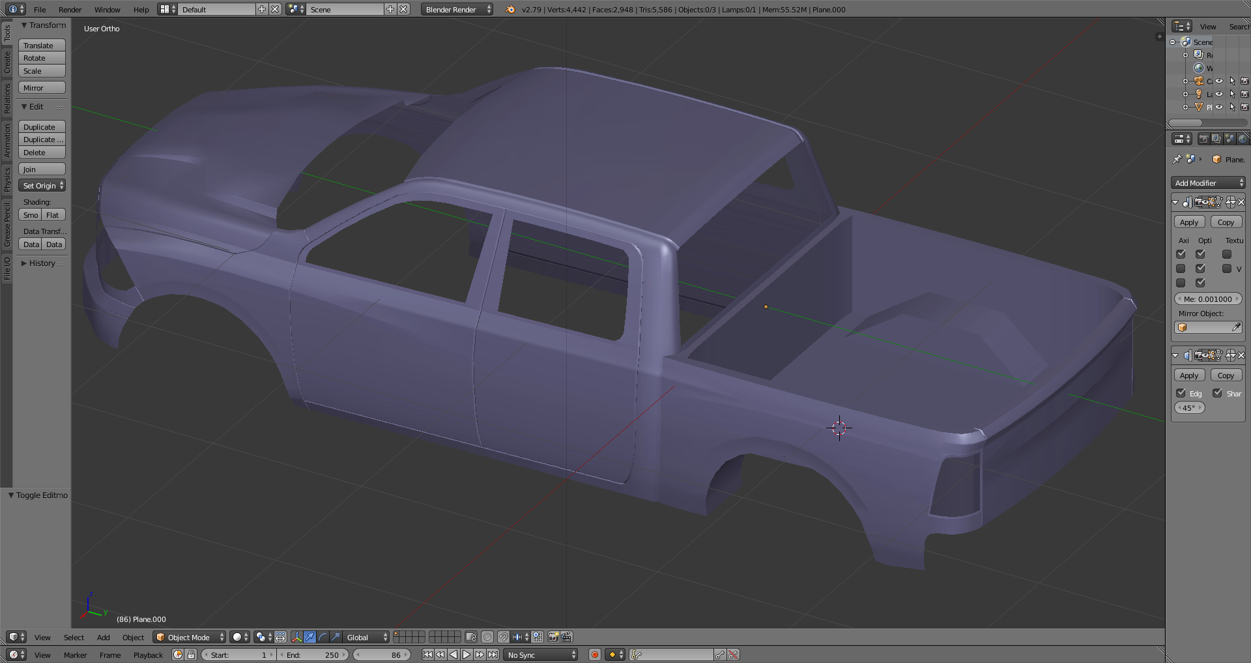The height and width of the screenshot is (663, 1251).
Task: Lock the timeline range padlock
Action: pos(191,655)
